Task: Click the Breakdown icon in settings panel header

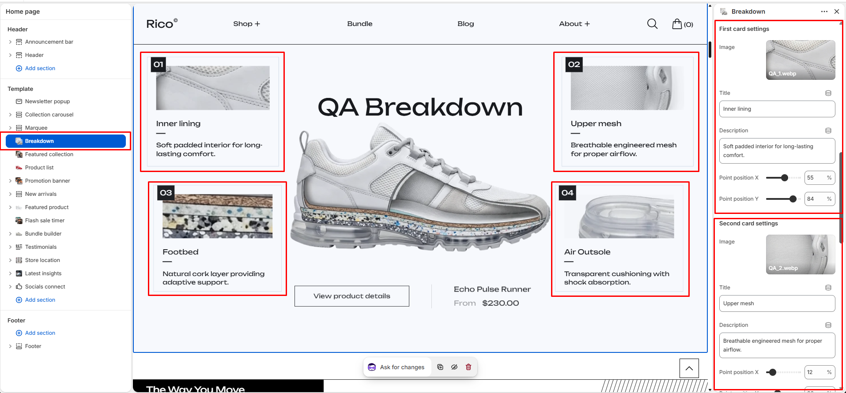Action: pyautogui.click(x=724, y=11)
